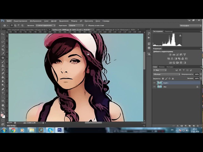Enable the 'Образец со всех слоев' checkbox
Image resolution: width=203 pixels, height=152 pixels.
tap(86, 25)
